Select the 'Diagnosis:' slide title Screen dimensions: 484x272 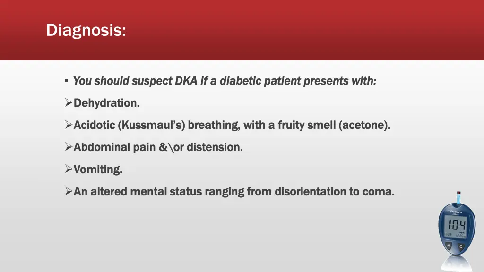pos(86,30)
